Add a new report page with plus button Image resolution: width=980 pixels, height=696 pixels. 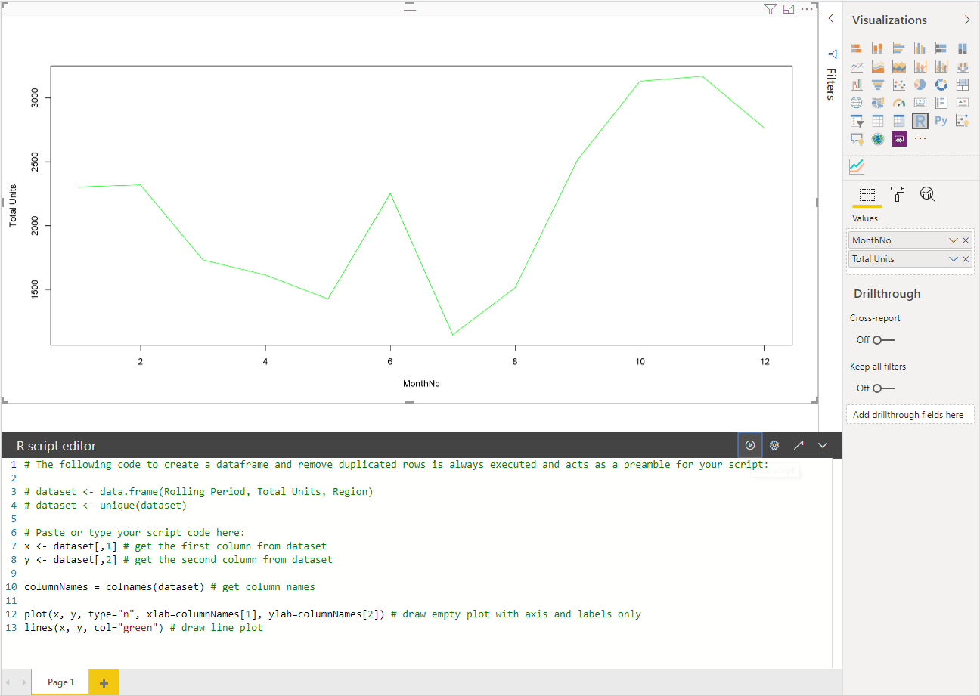pyautogui.click(x=103, y=682)
